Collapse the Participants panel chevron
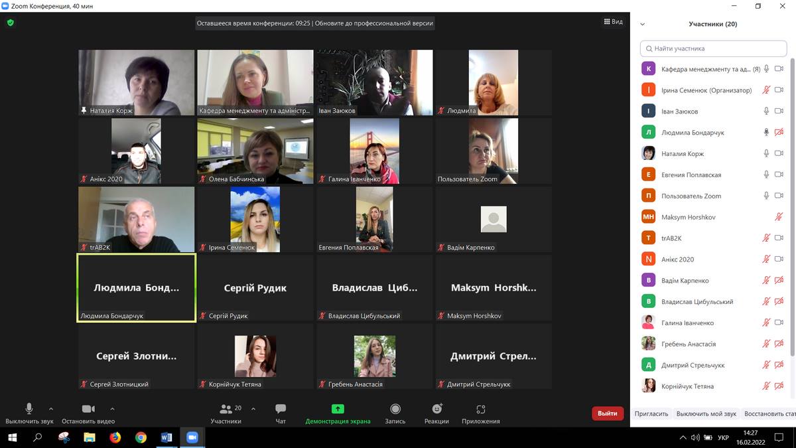This screenshot has width=796, height=448. [x=642, y=24]
